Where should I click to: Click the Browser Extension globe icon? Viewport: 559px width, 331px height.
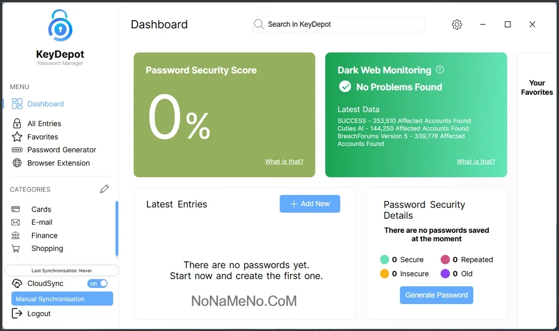17,163
